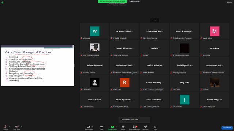
Task: Click the muted mic icon beside berliana's name label
Action: coord(141,55)
